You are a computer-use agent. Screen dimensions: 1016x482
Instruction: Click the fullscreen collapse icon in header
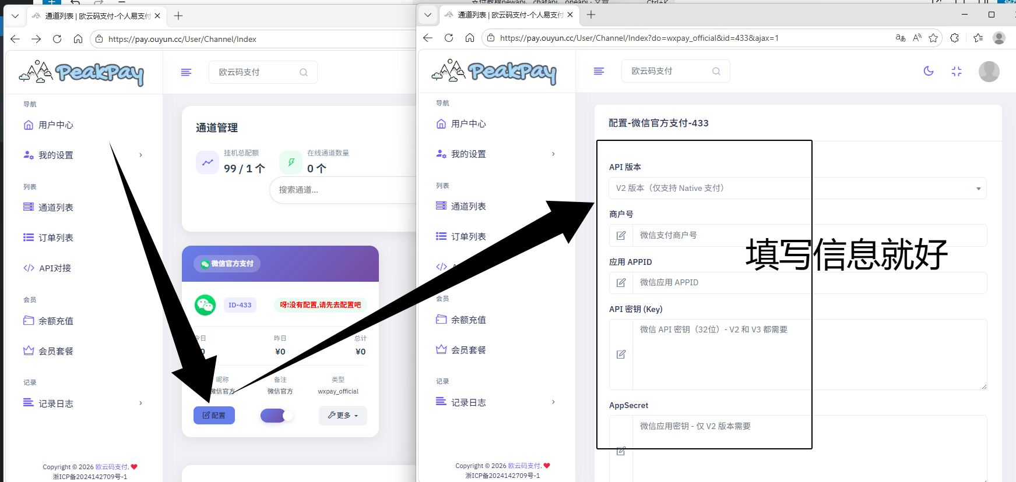click(957, 72)
